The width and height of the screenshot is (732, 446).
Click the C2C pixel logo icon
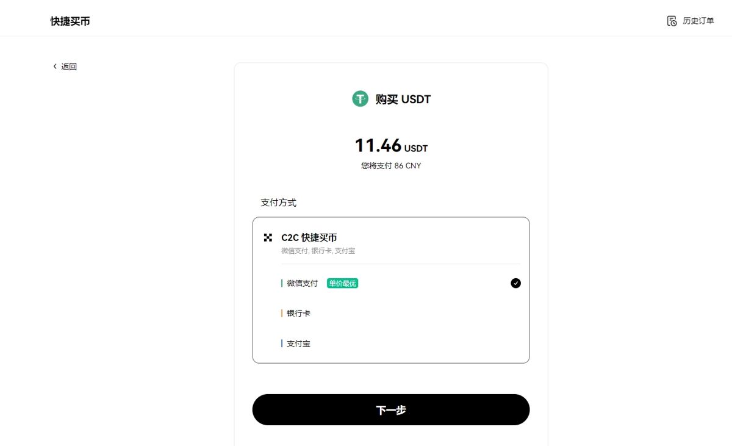268,237
